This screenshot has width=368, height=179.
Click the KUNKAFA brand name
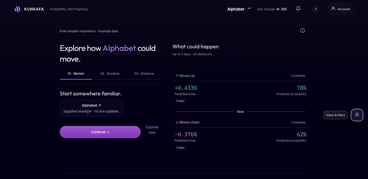(34, 9)
